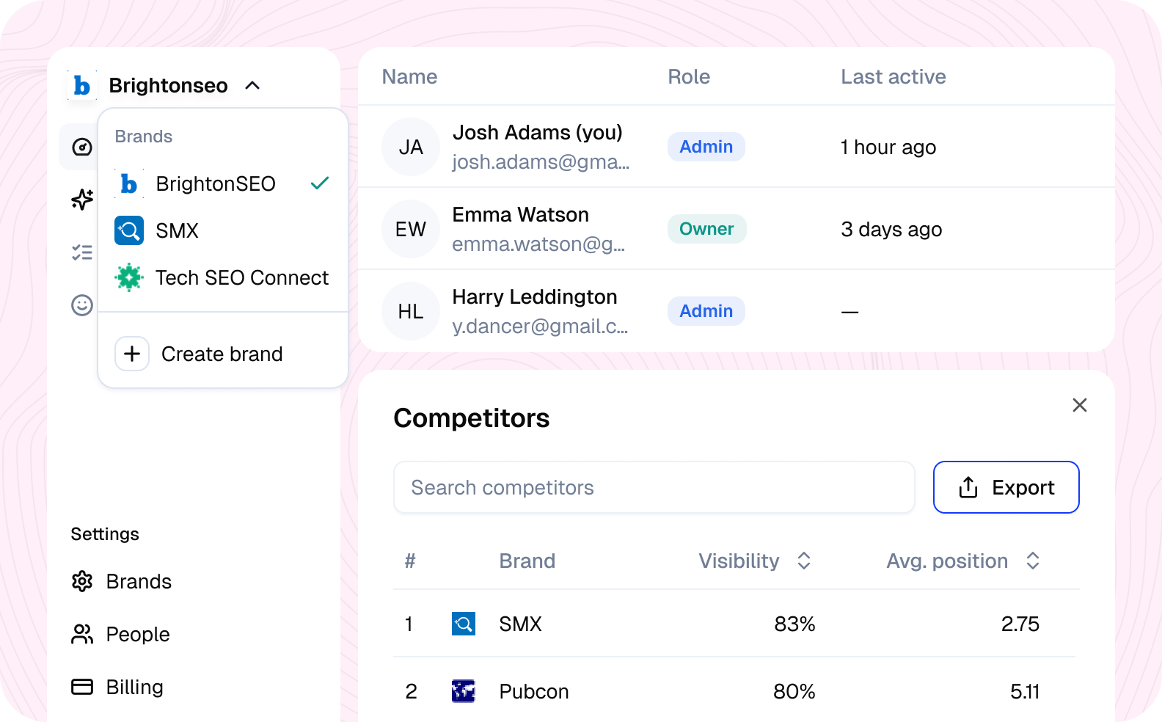The image size is (1162, 722).
Task: Choose Tech SEO Connect as active brand
Action: pos(242,277)
